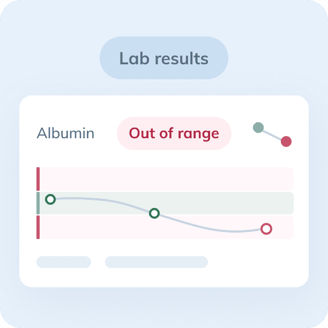
Task: Click the Out of range badge
Action: [174, 133]
